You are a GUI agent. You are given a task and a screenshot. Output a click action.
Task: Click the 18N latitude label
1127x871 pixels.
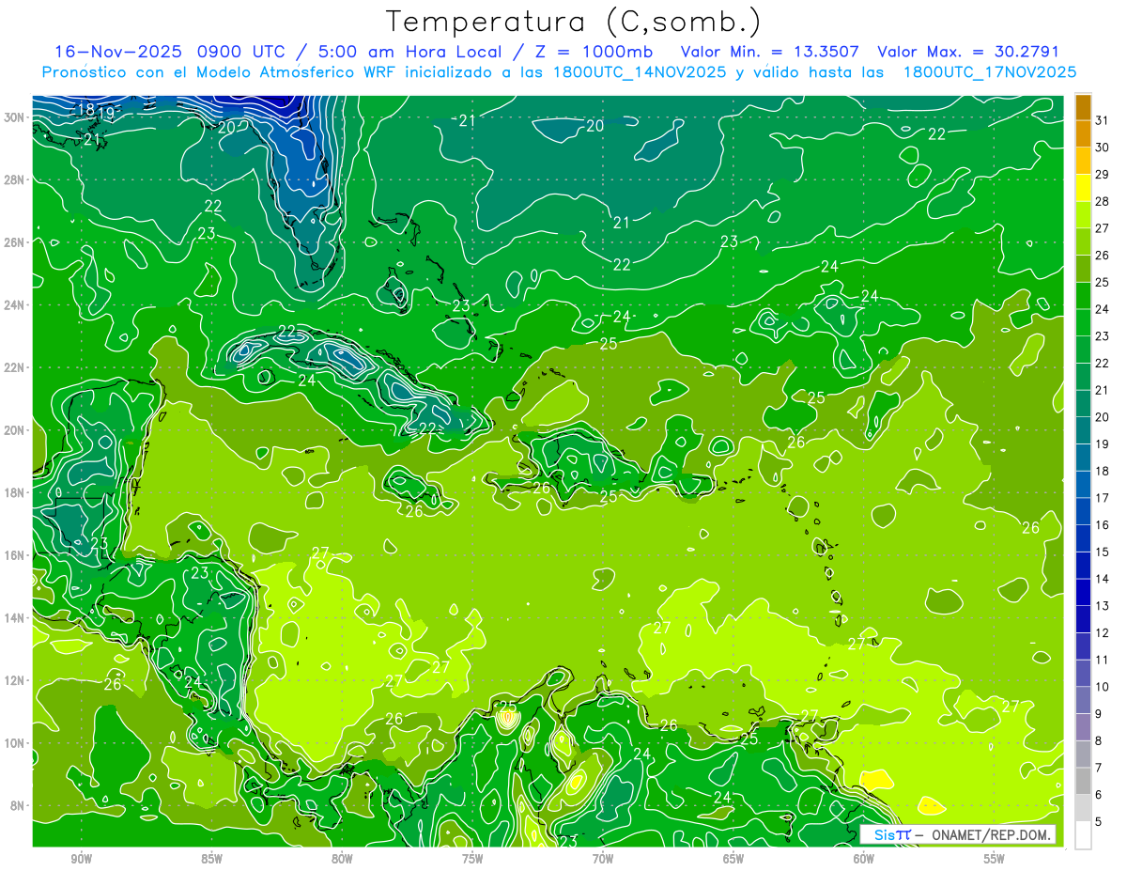point(15,492)
